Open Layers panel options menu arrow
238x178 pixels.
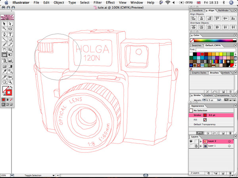click(x=236, y=137)
